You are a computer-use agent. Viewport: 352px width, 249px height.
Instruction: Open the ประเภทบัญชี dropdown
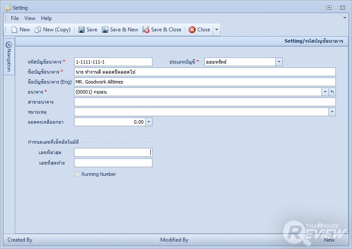[279, 62]
